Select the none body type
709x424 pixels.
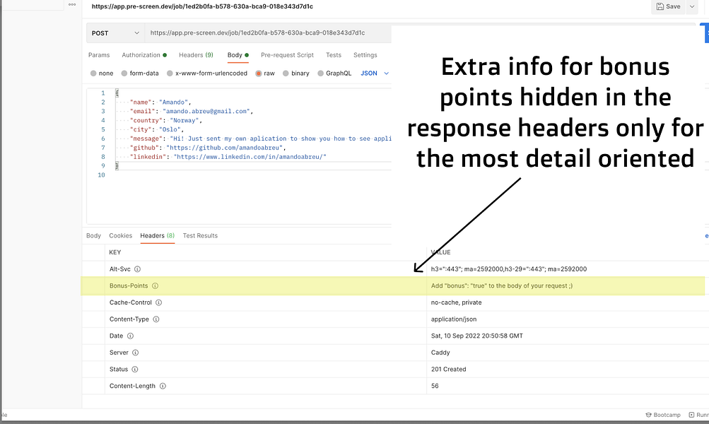coord(102,73)
